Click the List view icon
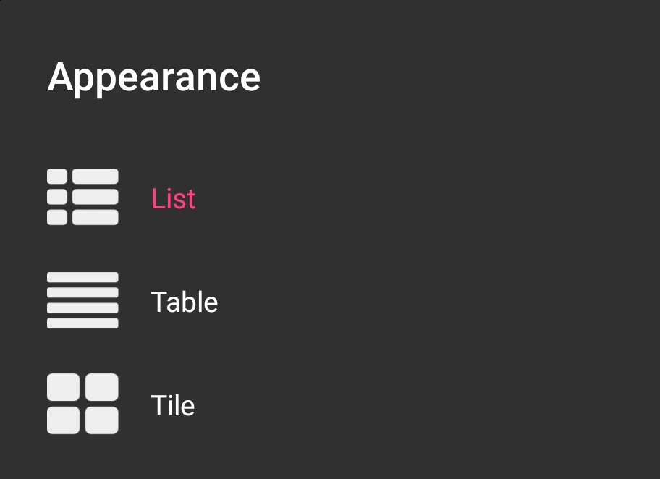This screenshot has height=479, width=660. pos(82,197)
